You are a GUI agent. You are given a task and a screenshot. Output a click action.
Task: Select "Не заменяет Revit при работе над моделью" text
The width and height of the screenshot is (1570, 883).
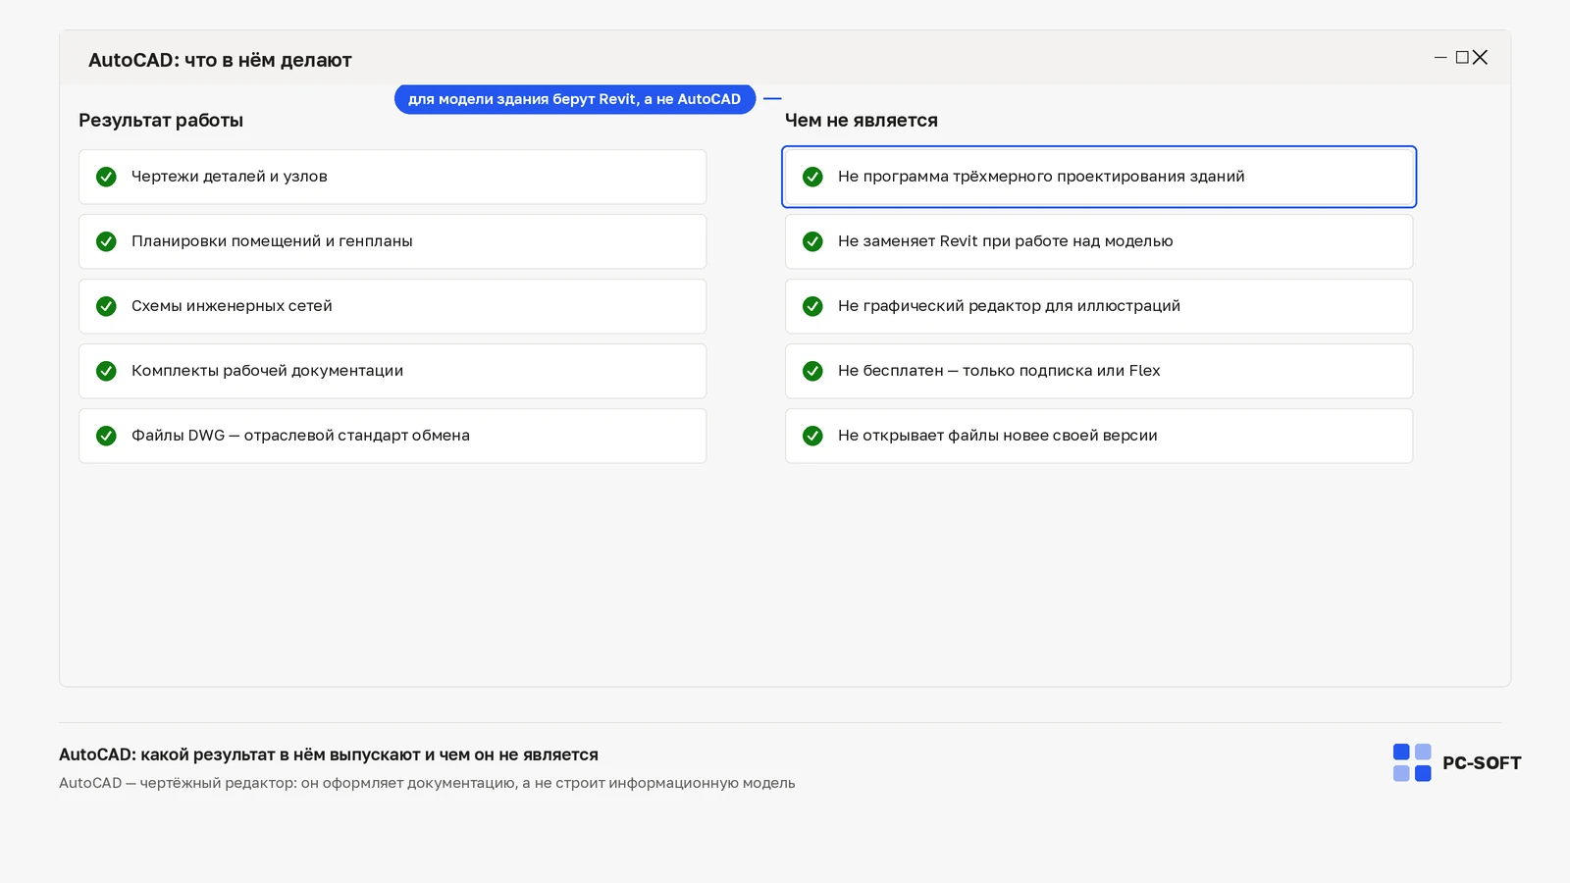pyautogui.click(x=1005, y=241)
